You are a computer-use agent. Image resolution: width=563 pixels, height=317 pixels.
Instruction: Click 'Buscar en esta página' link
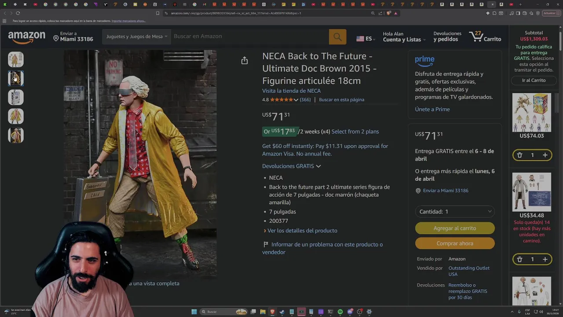click(341, 100)
